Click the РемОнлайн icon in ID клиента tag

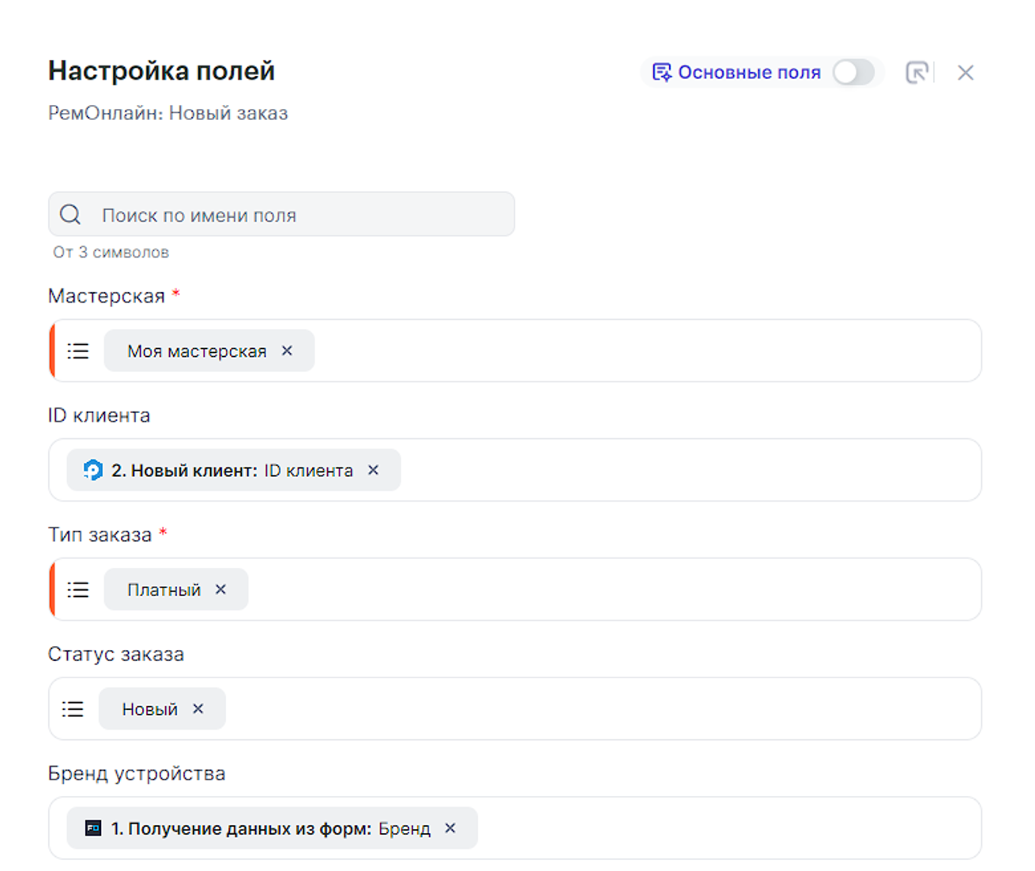[93, 471]
